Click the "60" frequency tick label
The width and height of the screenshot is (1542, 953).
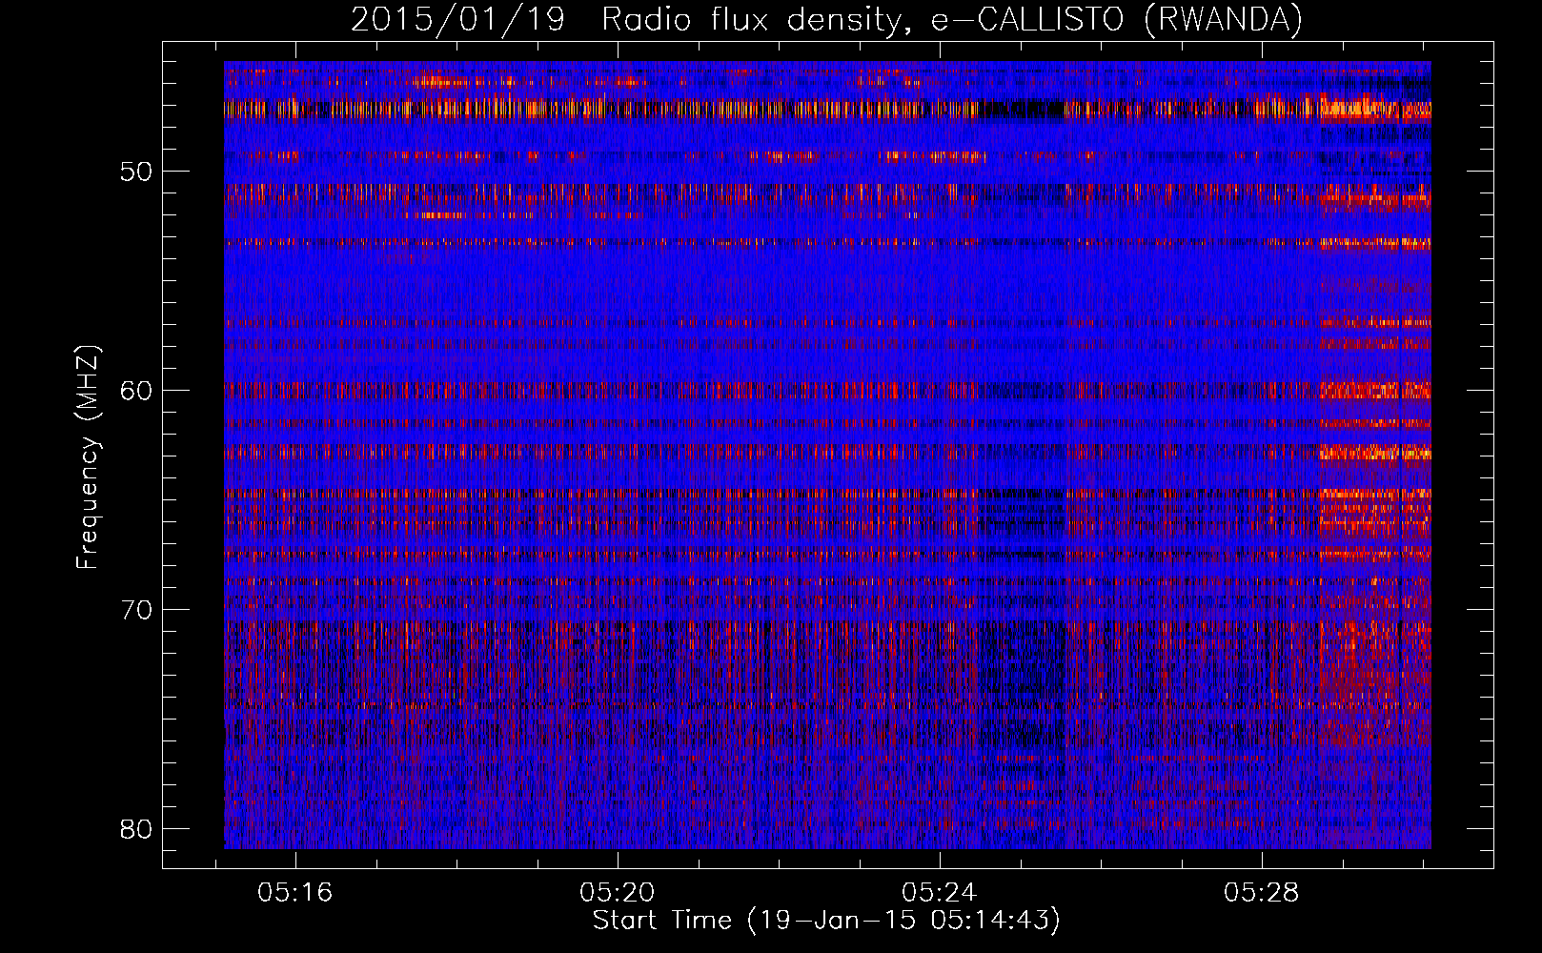click(x=137, y=391)
